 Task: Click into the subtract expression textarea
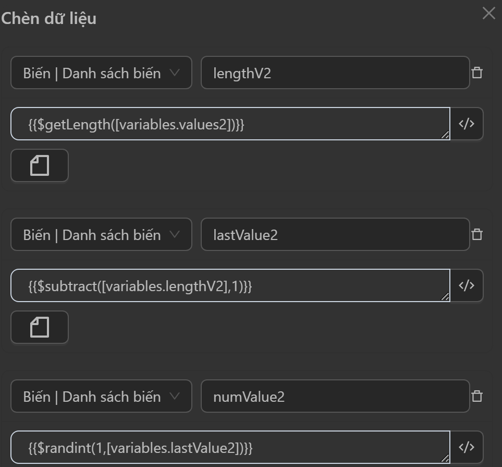(229, 286)
